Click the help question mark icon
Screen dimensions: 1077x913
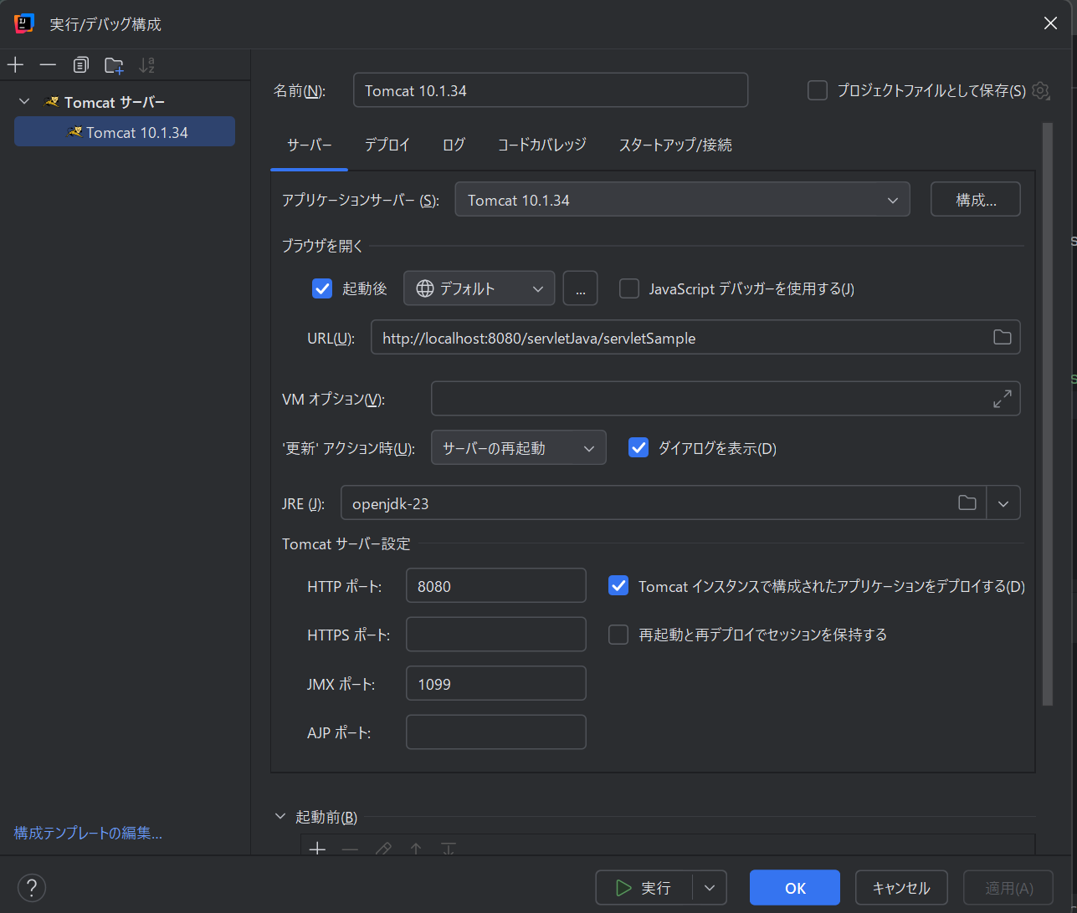point(31,887)
